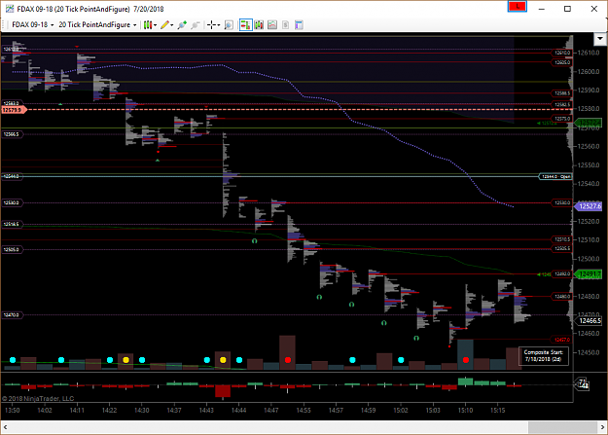The image size is (608, 435).
Task: Open the dropdown arrow above the price axis
Action: coord(599,38)
